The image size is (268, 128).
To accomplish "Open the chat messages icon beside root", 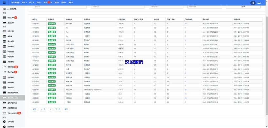I will coord(253,3).
